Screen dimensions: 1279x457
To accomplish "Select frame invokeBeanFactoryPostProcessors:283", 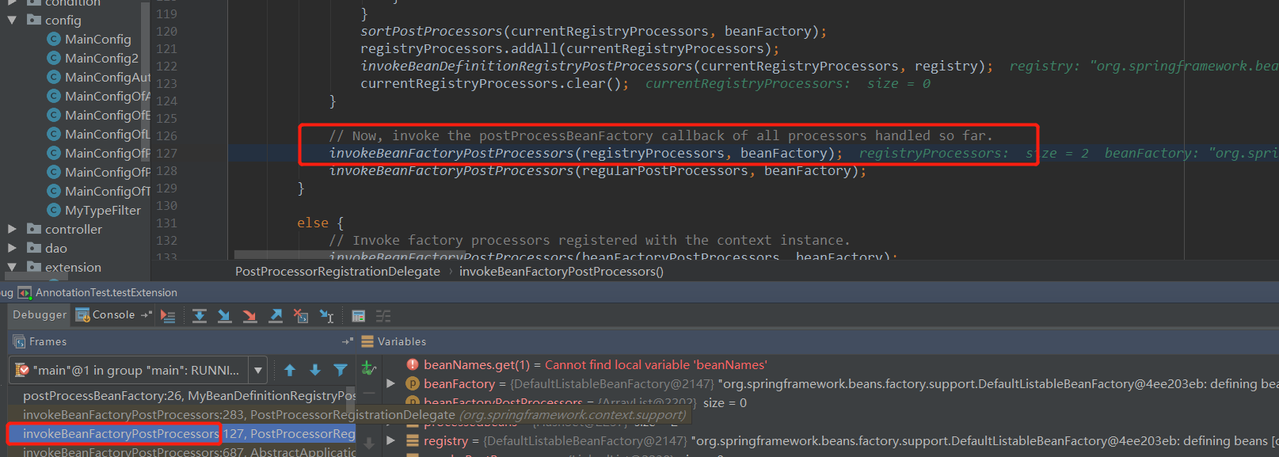I will [x=181, y=414].
